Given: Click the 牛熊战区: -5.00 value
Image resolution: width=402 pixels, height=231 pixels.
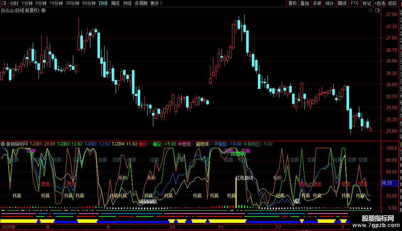Looking at the screenshot, I should pyautogui.click(x=258, y=144).
